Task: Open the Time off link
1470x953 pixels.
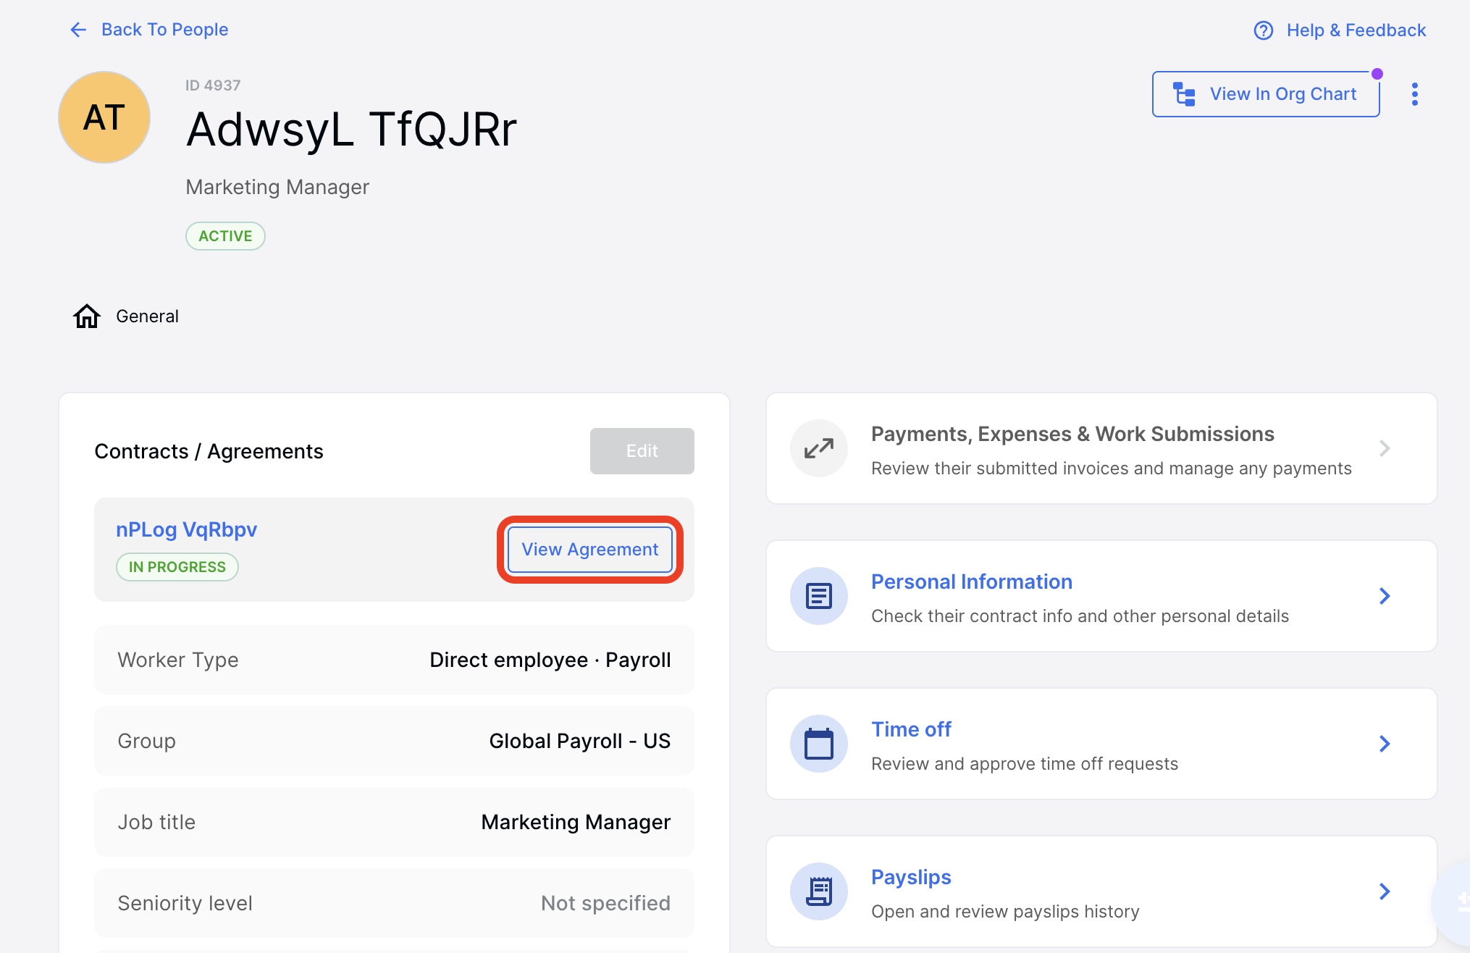Action: [x=911, y=729]
